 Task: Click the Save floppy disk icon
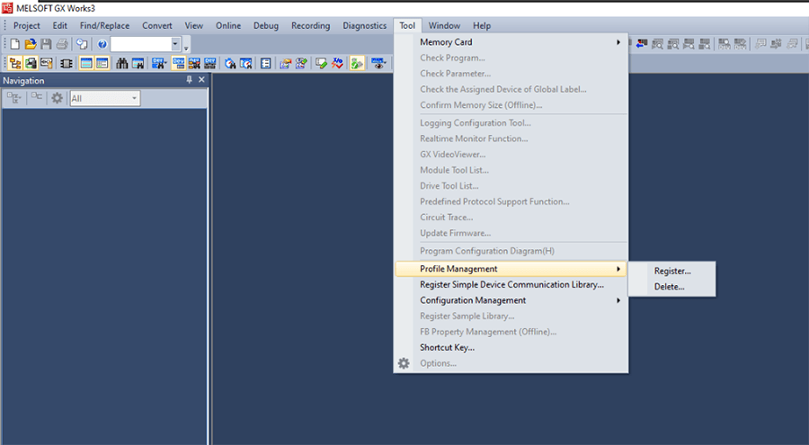click(x=46, y=44)
